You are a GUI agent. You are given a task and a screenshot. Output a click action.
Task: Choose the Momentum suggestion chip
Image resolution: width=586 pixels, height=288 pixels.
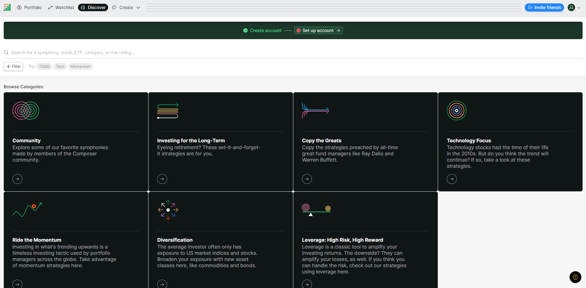point(80,66)
